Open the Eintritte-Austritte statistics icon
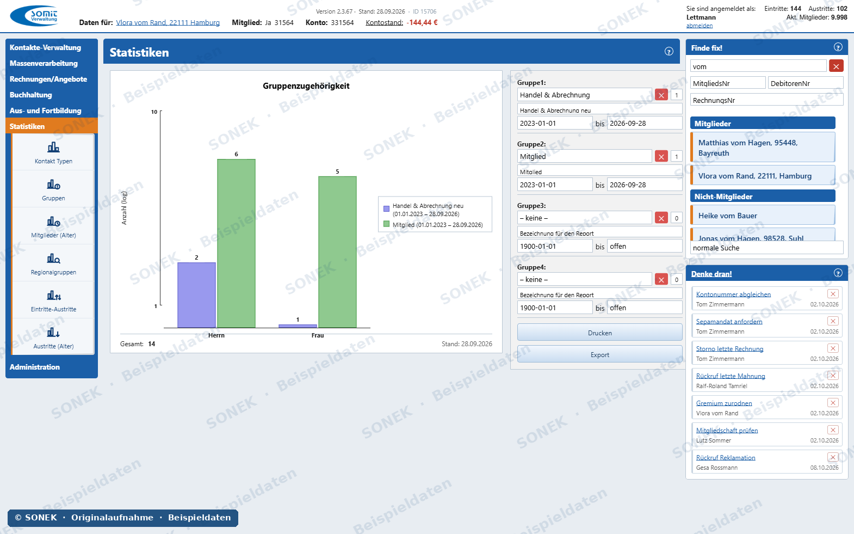The image size is (854, 534). tap(53, 296)
